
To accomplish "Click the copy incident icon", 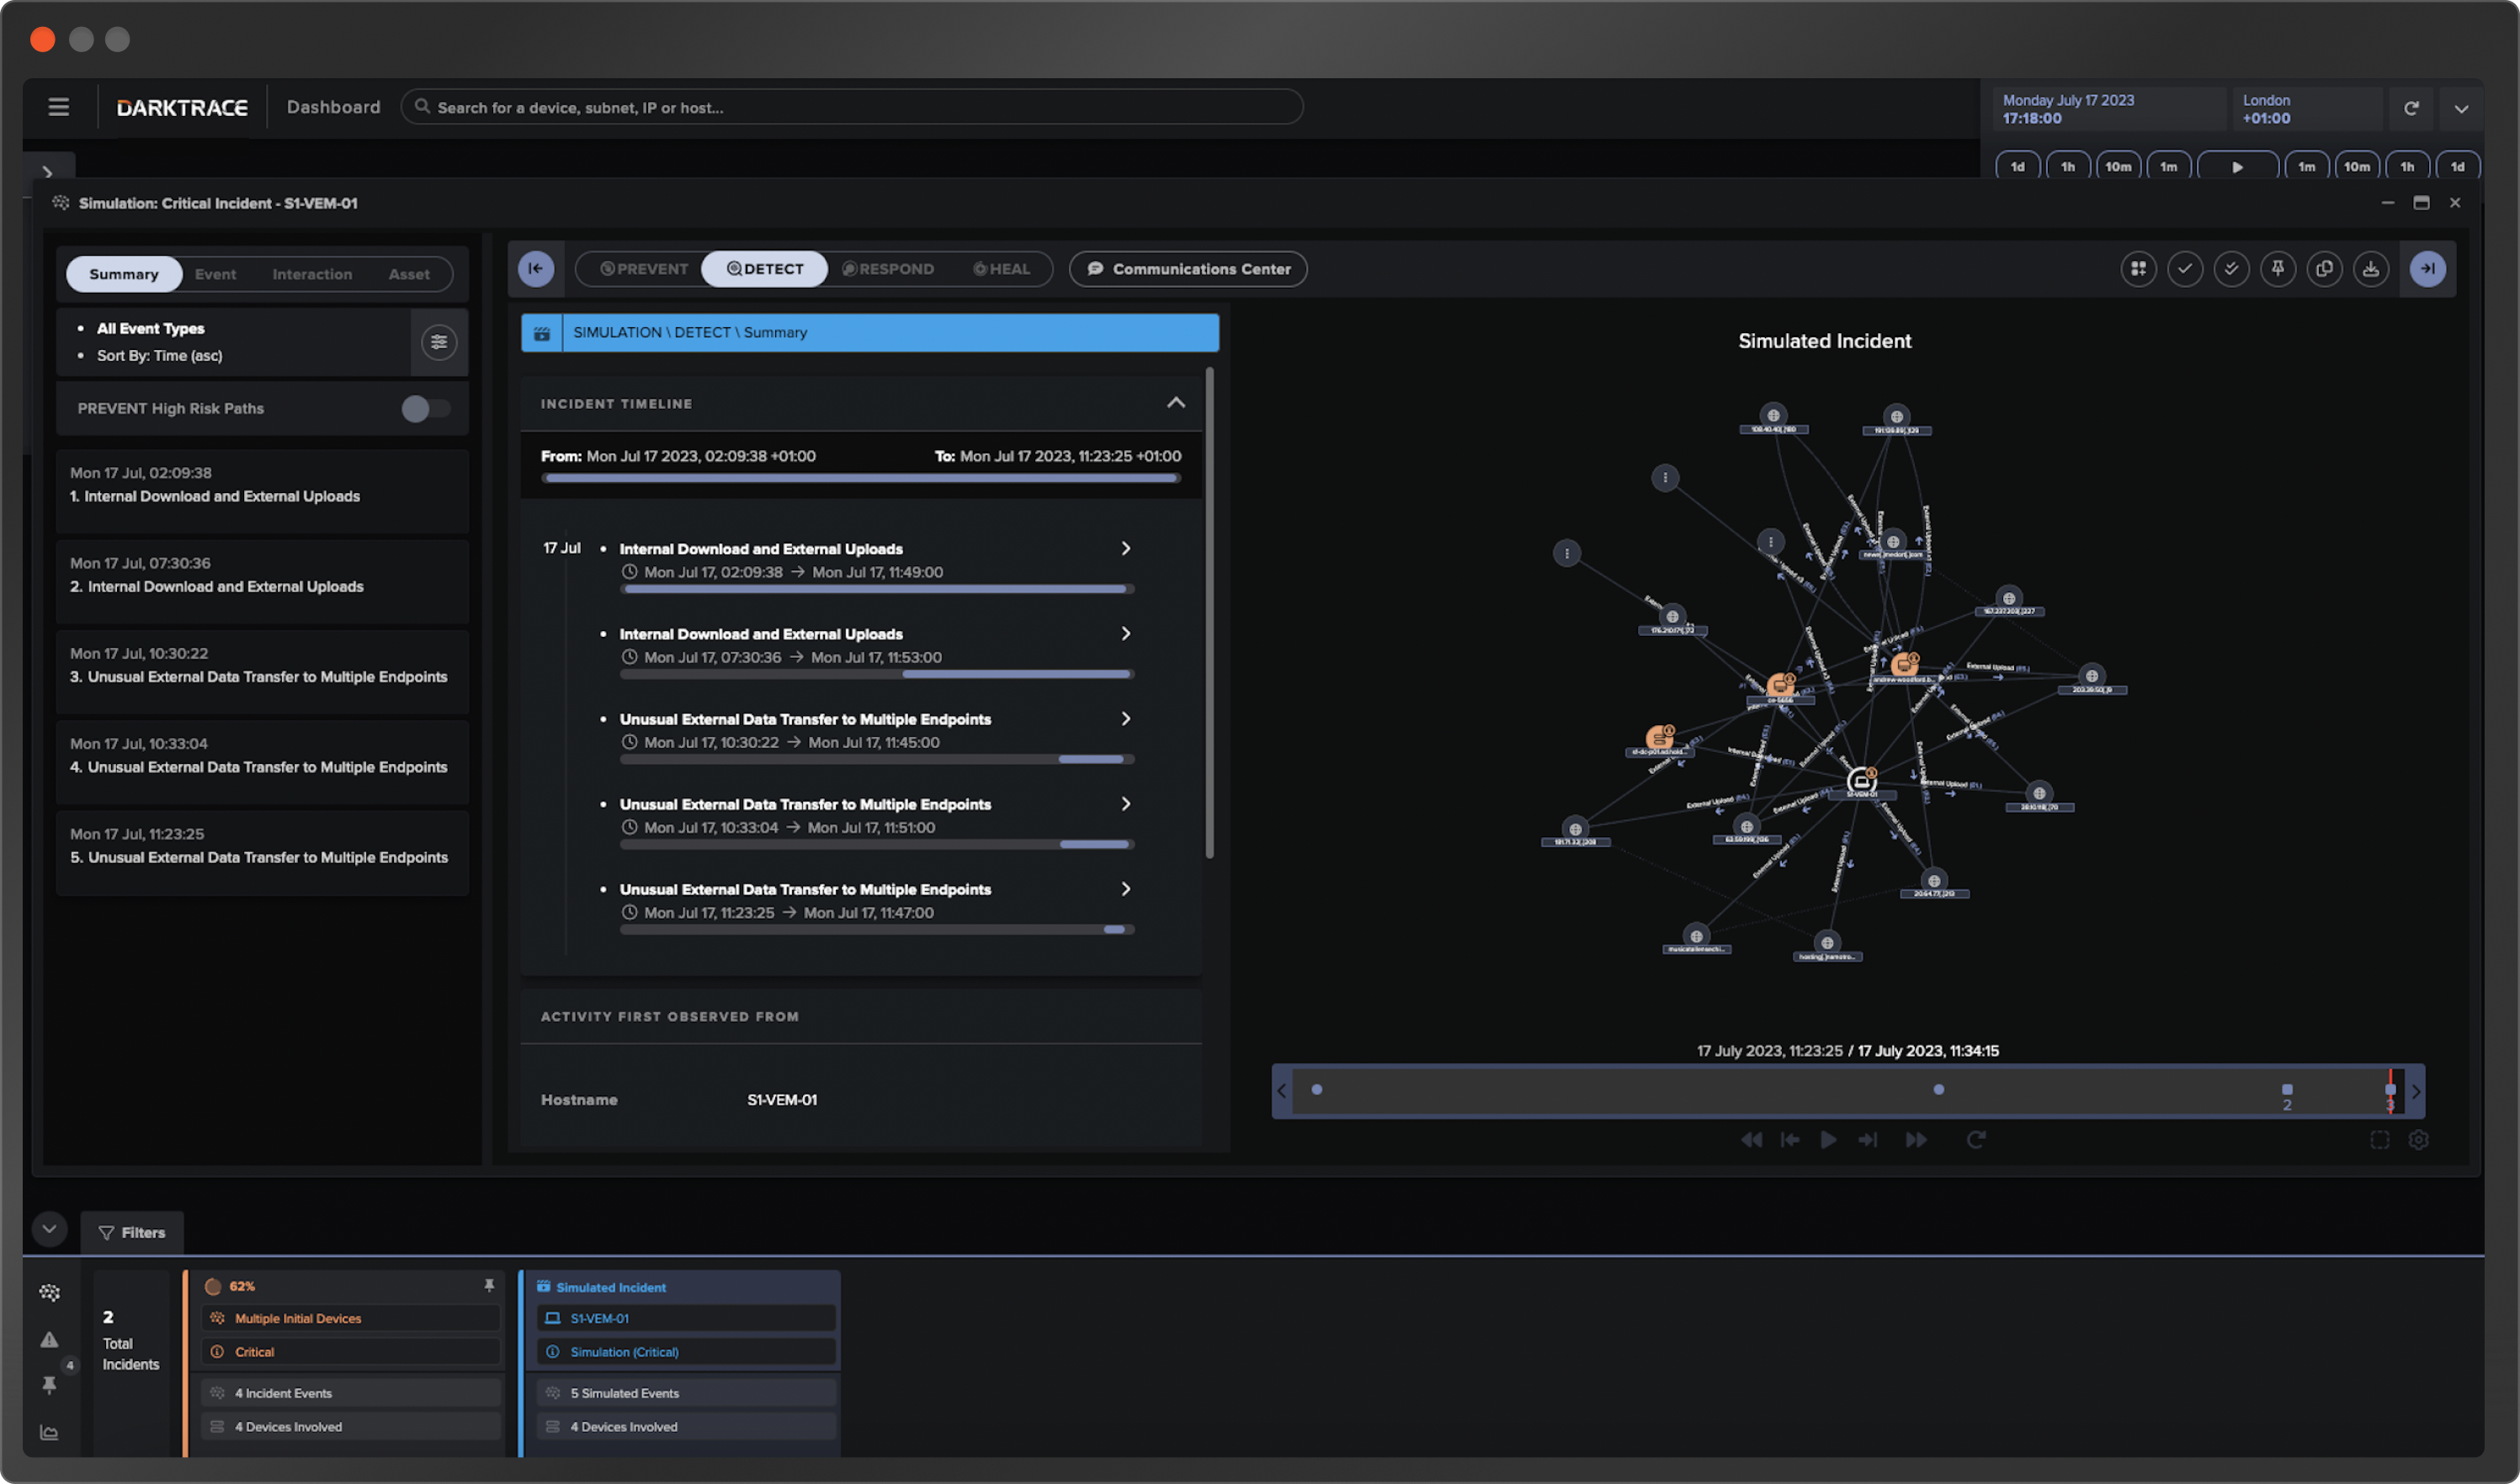I will click(x=2324, y=268).
